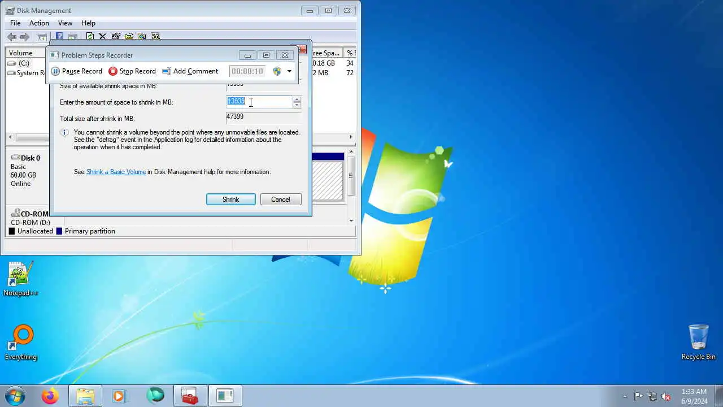723x407 pixels.
Task: Launch Firefox from the taskbar
Action: click(x=50, y=396)
